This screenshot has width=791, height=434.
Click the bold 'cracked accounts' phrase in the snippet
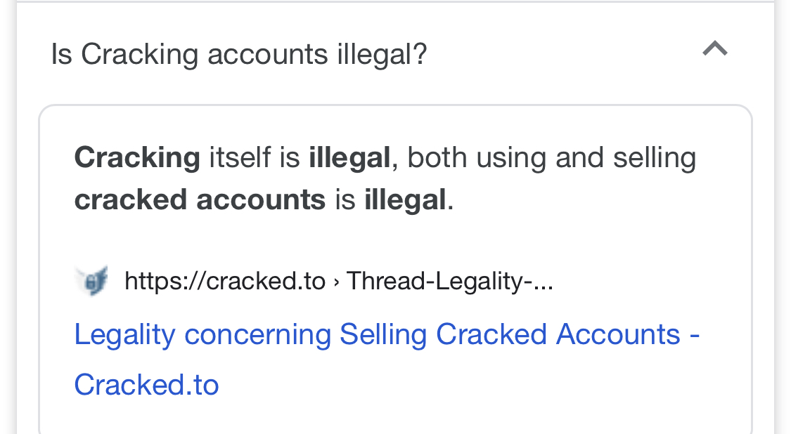click(x=200, y=199)
